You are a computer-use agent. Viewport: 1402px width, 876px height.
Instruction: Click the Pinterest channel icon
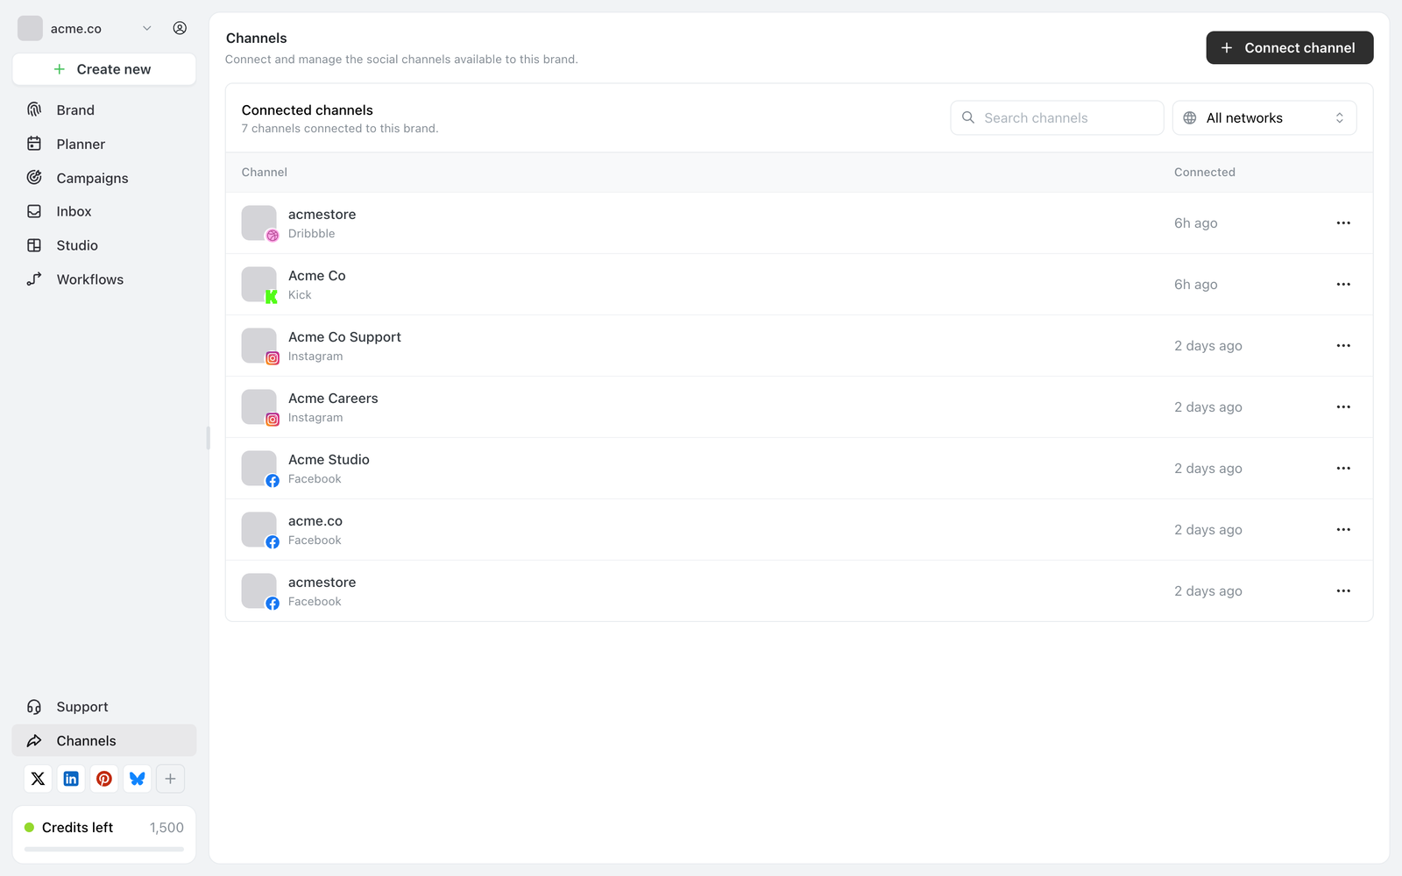104,779
